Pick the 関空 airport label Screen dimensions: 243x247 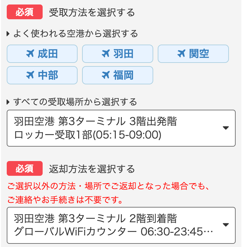coord(199,54)
